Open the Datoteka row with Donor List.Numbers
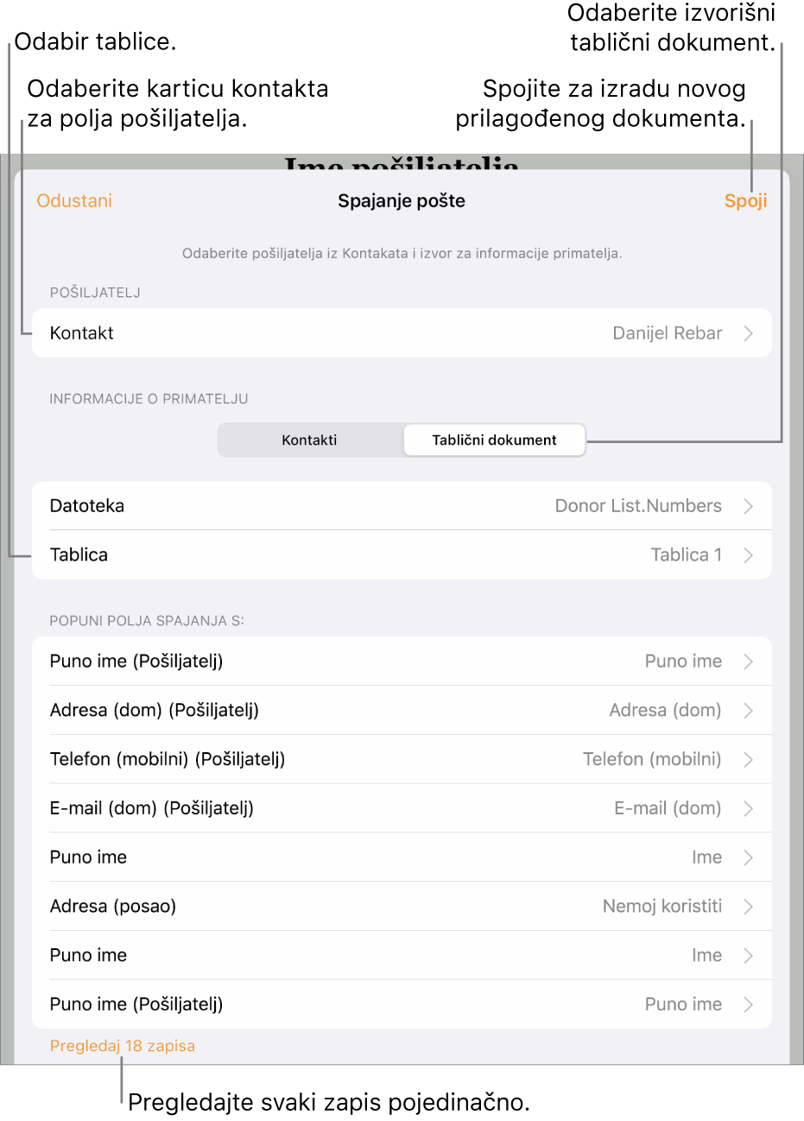This screenshot has height=1121, width=804. 402,506
